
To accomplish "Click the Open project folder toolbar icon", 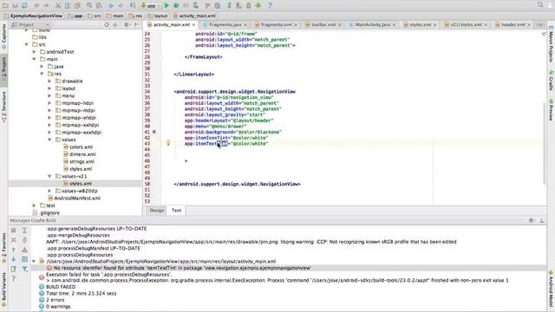I will pos(5,5).
